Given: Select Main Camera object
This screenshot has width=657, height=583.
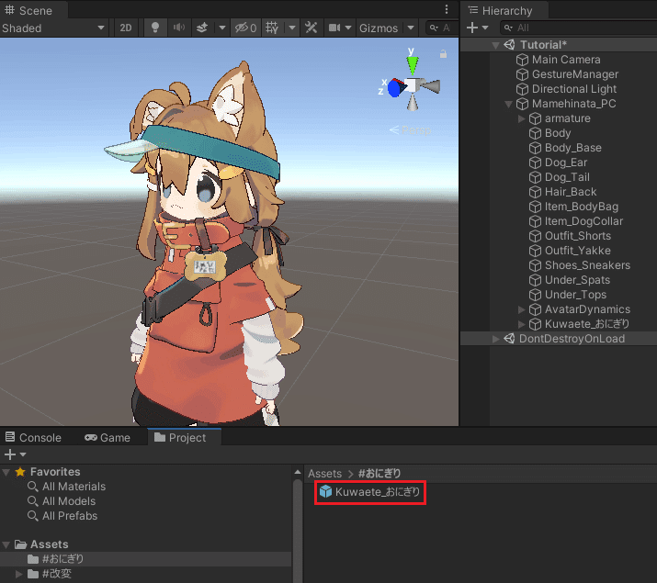Looking at the screenshot, I should [x=566, y=60].
